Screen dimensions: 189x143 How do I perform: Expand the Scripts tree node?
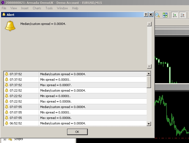[5, 139]
